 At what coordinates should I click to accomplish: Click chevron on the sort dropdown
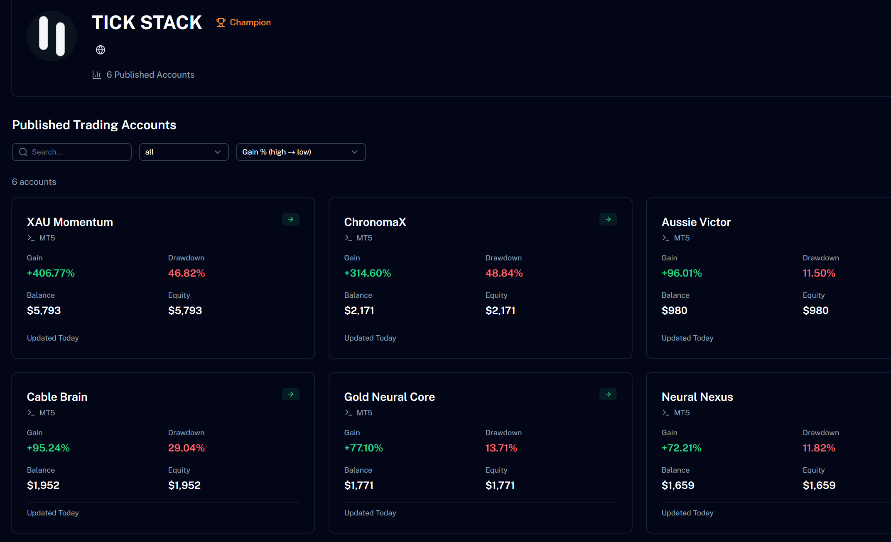(354, 152)
